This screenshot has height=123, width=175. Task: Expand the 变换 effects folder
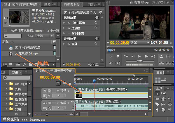tap(6, 89)
